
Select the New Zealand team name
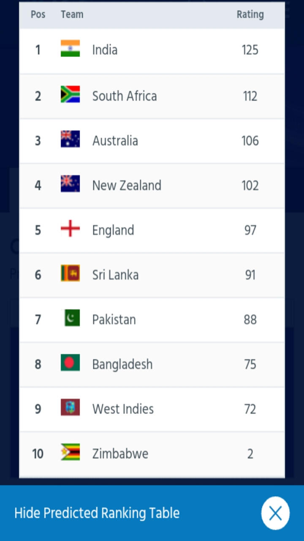click(x=127, y=186)
